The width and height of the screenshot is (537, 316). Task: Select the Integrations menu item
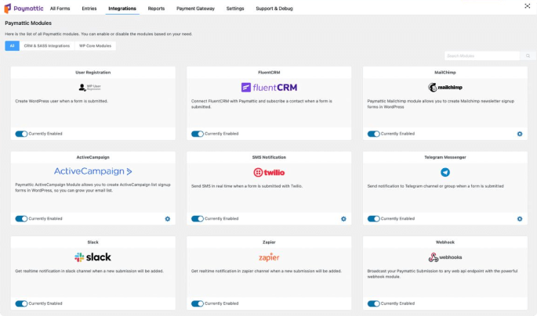pyautogui.click(x=122, y=9)
